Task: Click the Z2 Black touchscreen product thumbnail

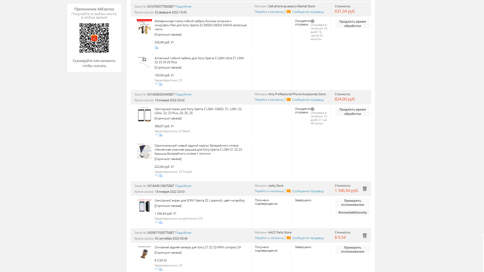Action: tap(144, 115)
